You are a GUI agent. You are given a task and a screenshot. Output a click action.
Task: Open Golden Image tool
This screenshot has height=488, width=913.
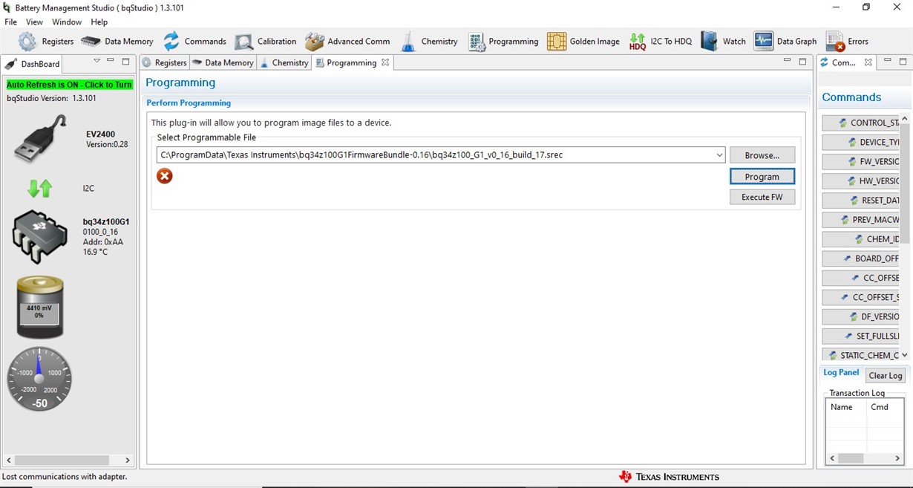(x=583, y=42)
